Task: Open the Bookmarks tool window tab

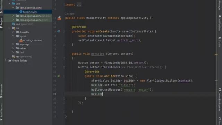Action: point(1,91)
